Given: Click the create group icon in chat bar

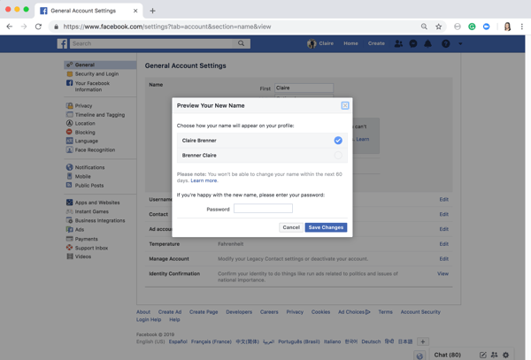Looking at the screenshot, I should coord(495,355).
